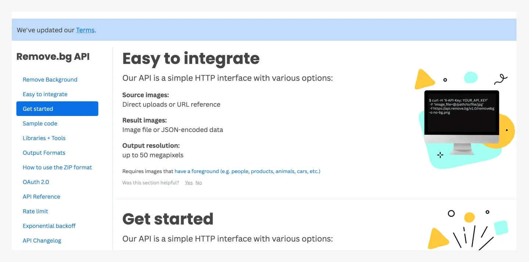This screenshot has height=262, width=529.
Task: Click the Get started heading
Action: coord(168,219)
